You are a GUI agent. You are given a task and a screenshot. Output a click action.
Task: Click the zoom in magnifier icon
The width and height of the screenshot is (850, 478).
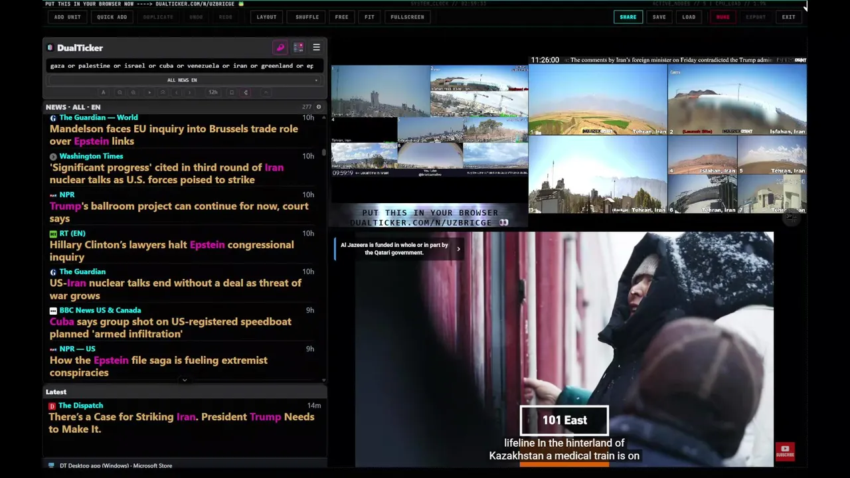(x=133, y=92)
